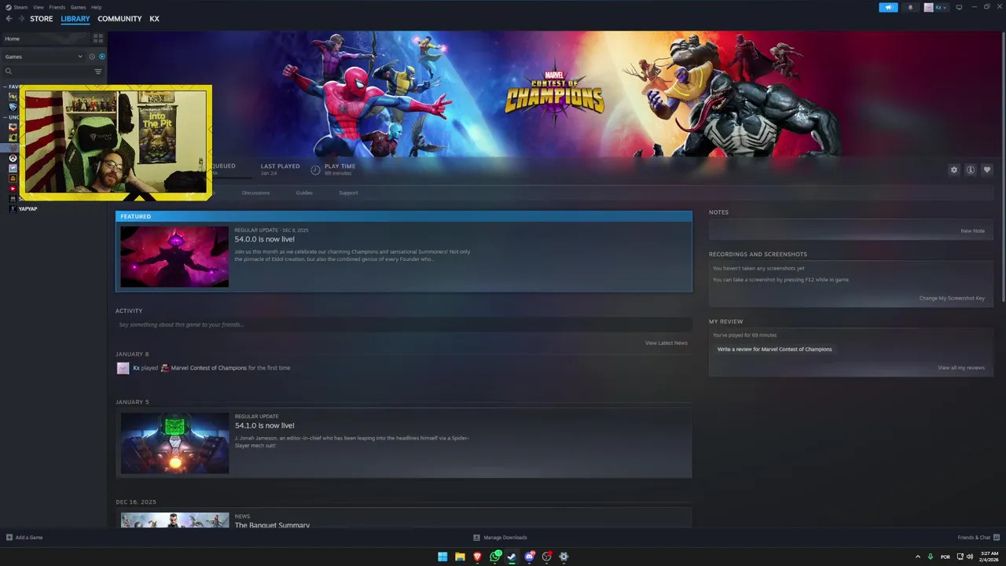The image size is (1006, 566).
Task: Go to library Home
Action: tap(46, 39)
